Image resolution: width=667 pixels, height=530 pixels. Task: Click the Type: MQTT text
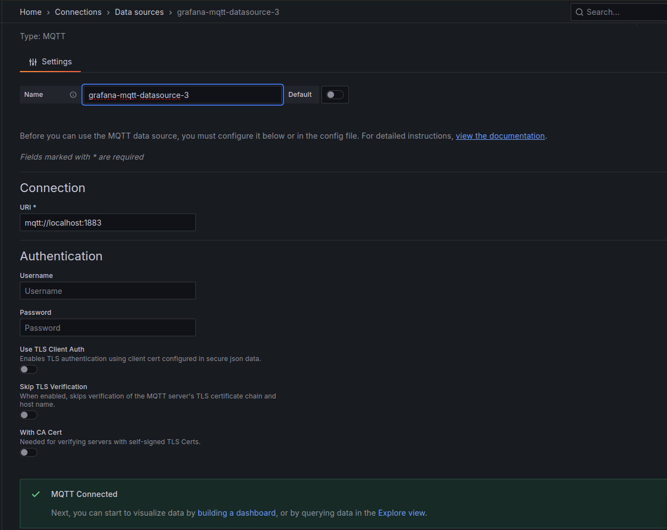[42, 36]
